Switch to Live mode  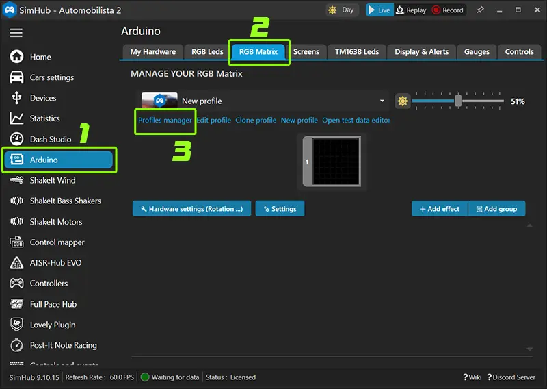click(x=379, y=10)
